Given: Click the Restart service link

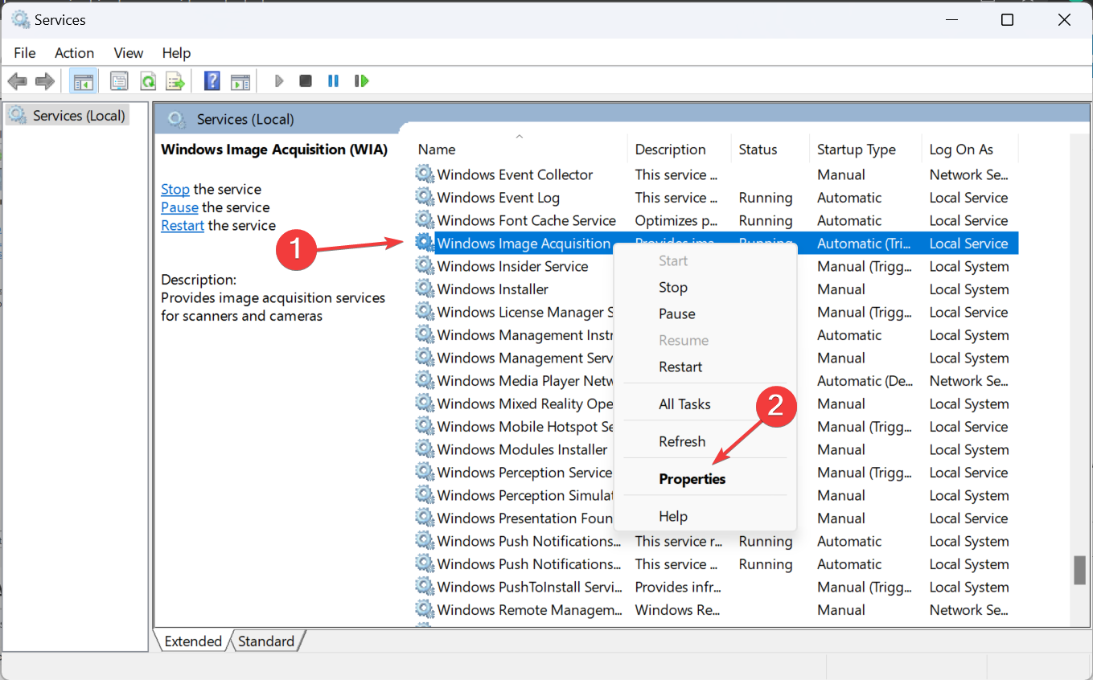Looking at the screenshot, I should click(x=182, y=225).
